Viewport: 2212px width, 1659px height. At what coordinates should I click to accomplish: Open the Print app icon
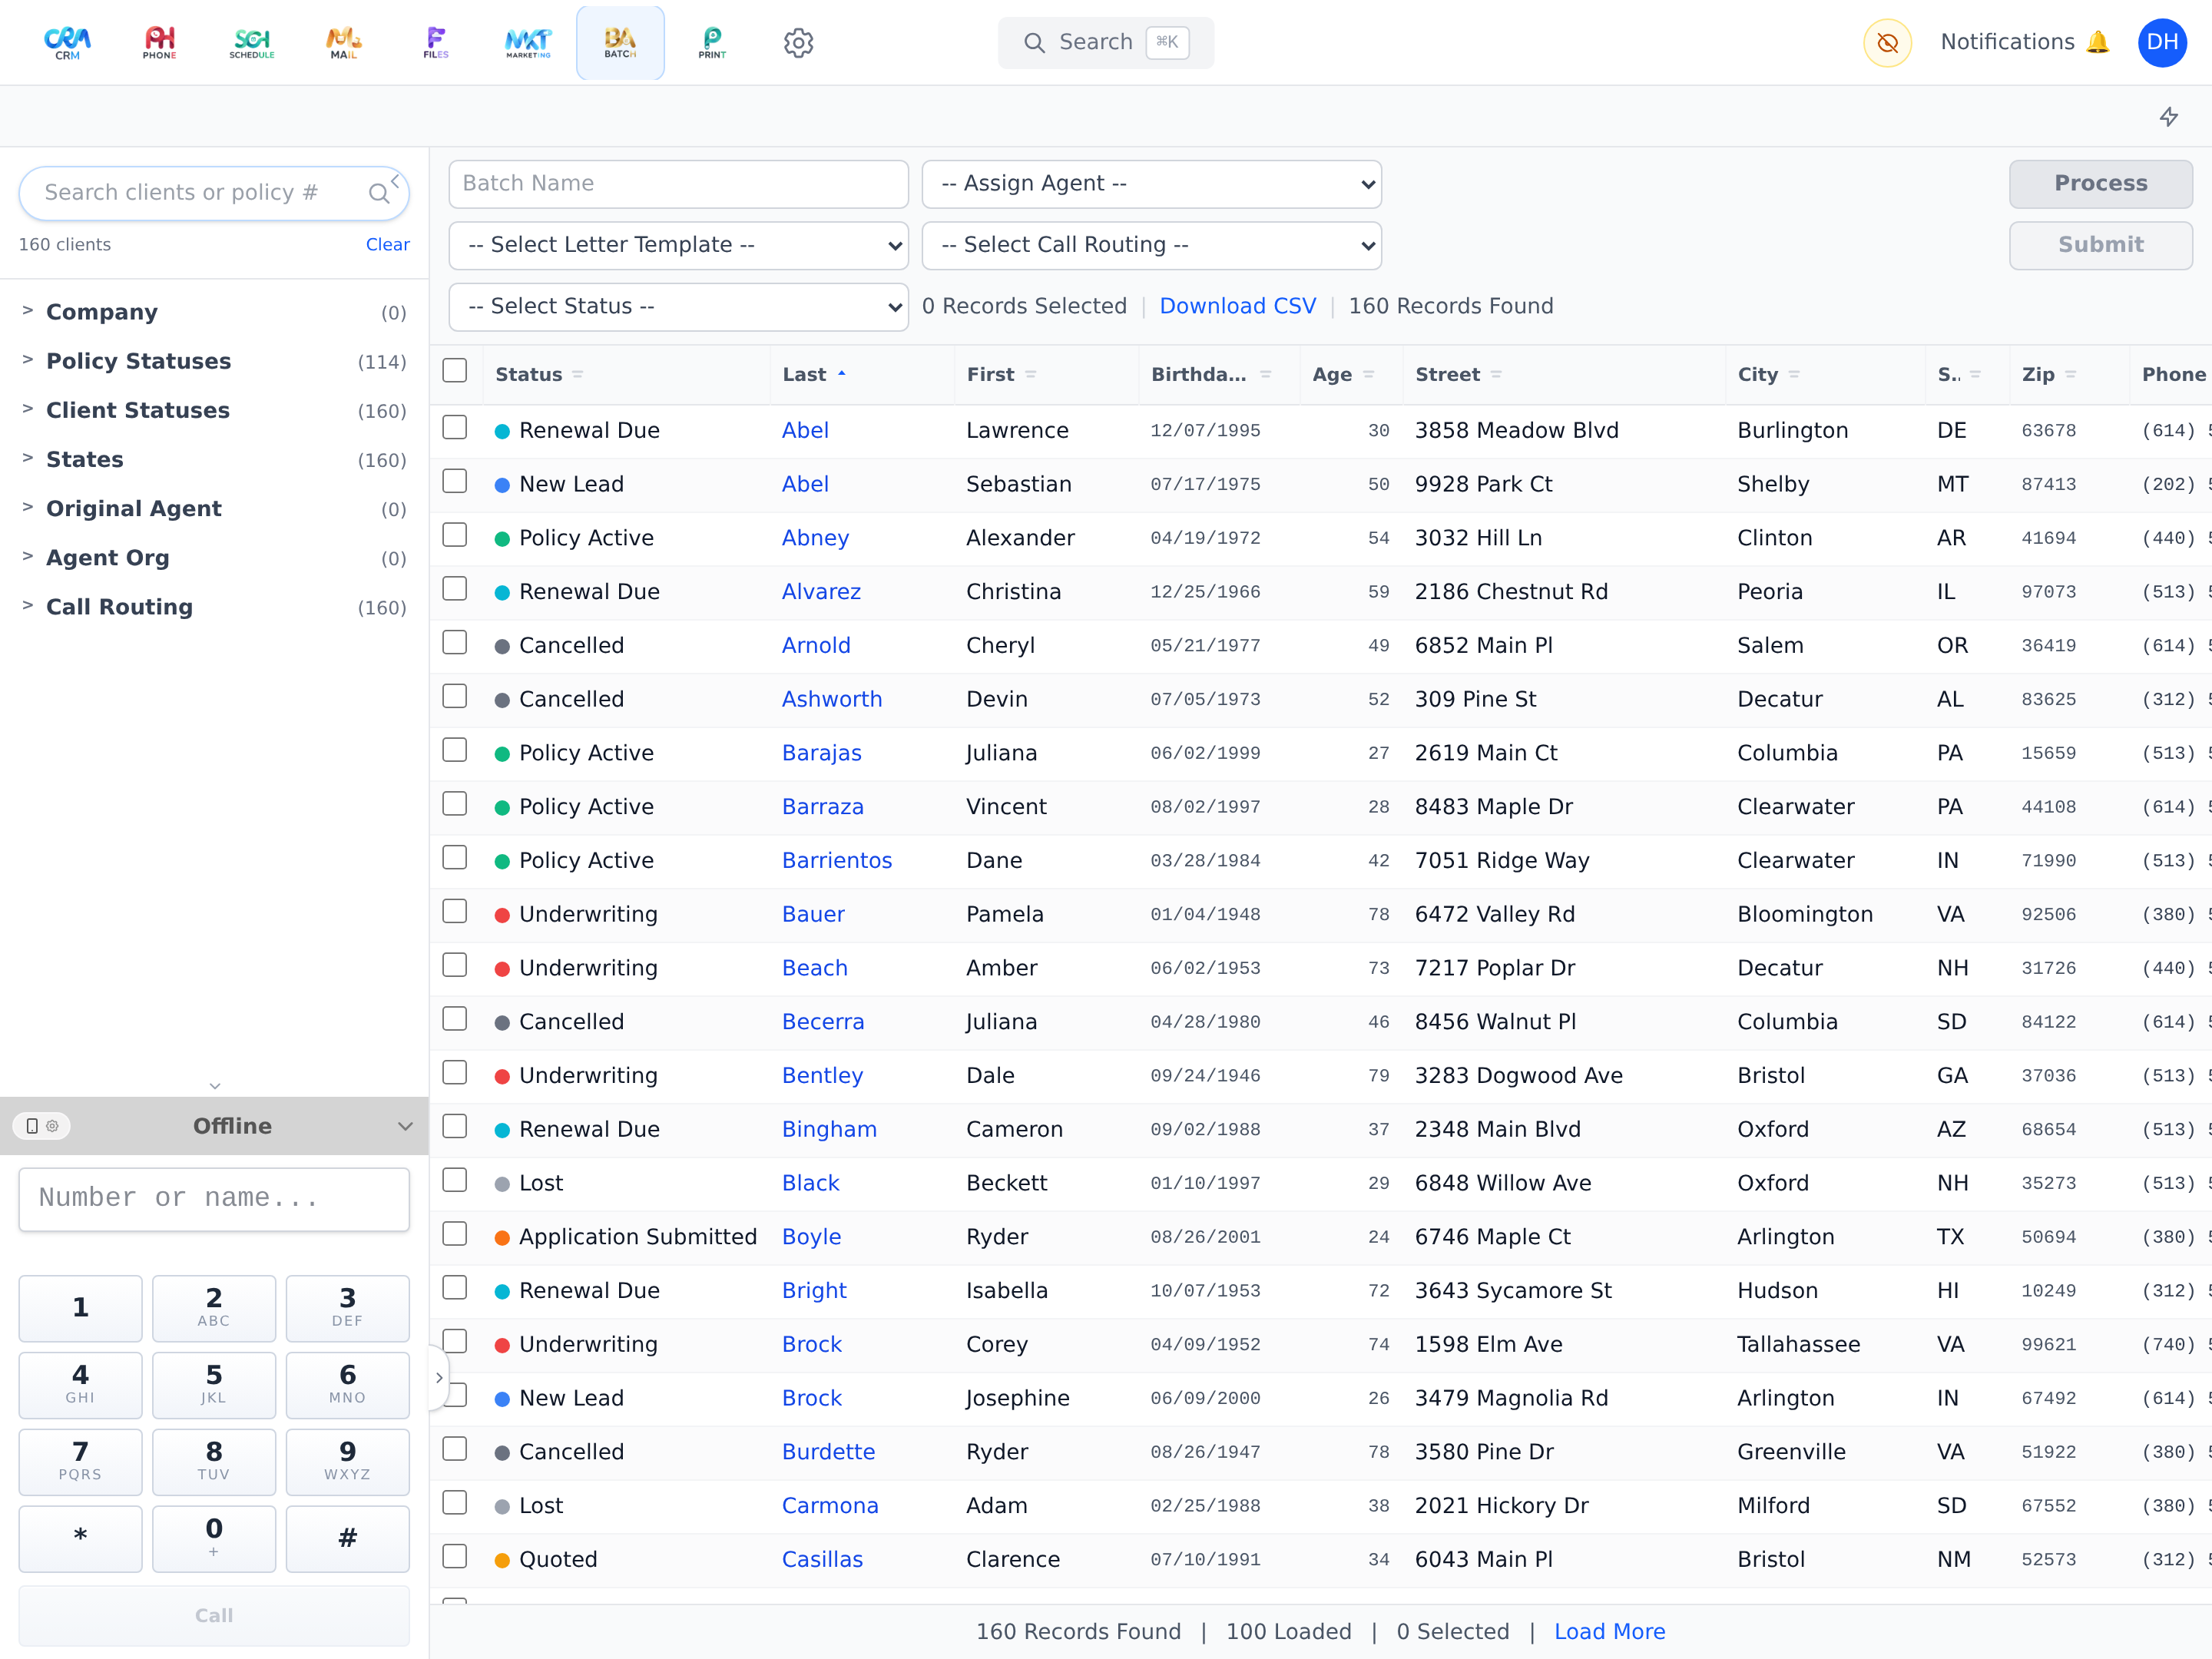point(712,42)
